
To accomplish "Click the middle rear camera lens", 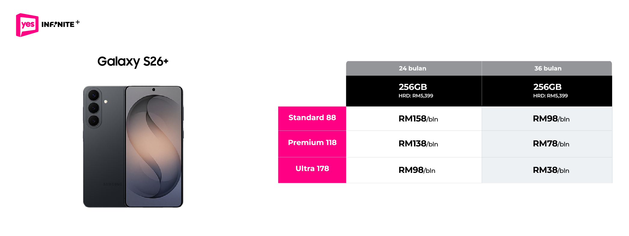I will point(94,108).
